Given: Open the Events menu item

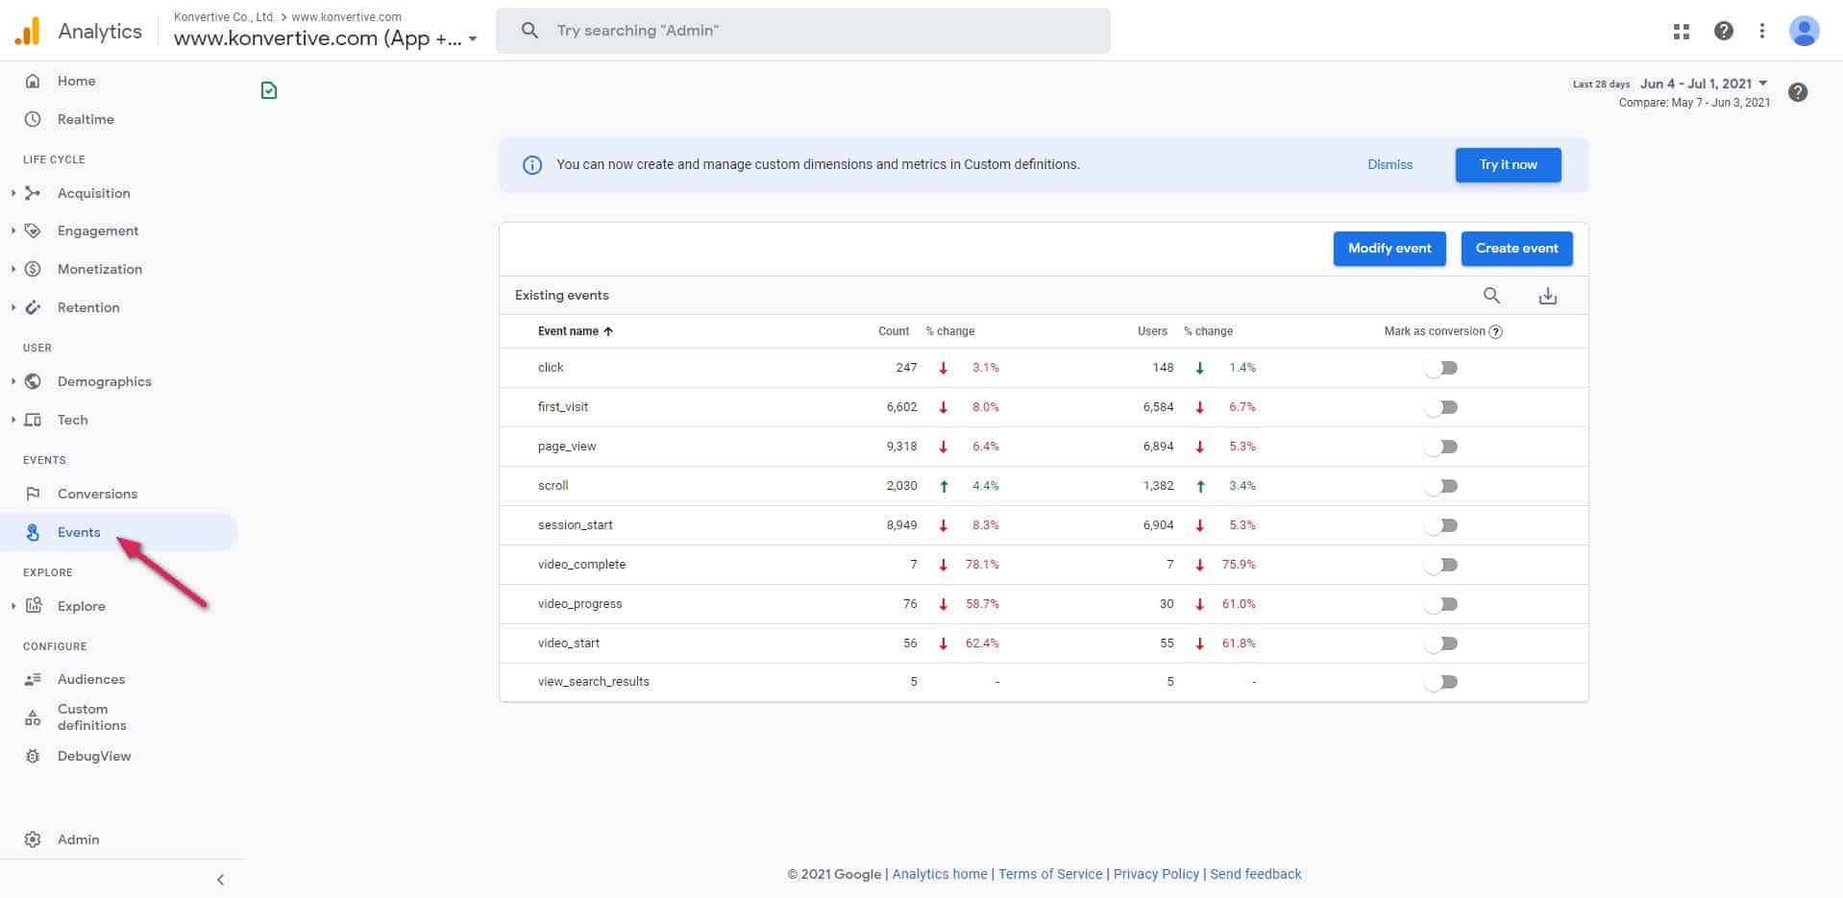Looking at the screenshot, I should click(119, 532).
